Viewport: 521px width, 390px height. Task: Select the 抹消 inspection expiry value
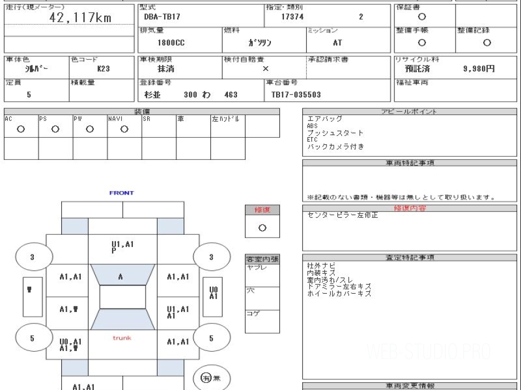[166, 68]
